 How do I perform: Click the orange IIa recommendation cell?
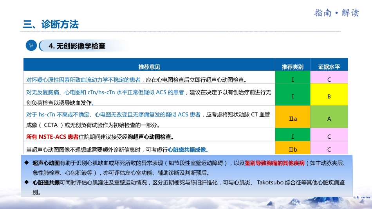pos(293,117)
